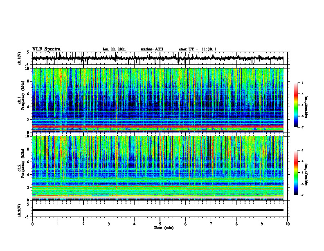Click the "6" kHz tick of ch.1 spectrogram
Viewport: 324px width, 251px height.
pos(29,94)
